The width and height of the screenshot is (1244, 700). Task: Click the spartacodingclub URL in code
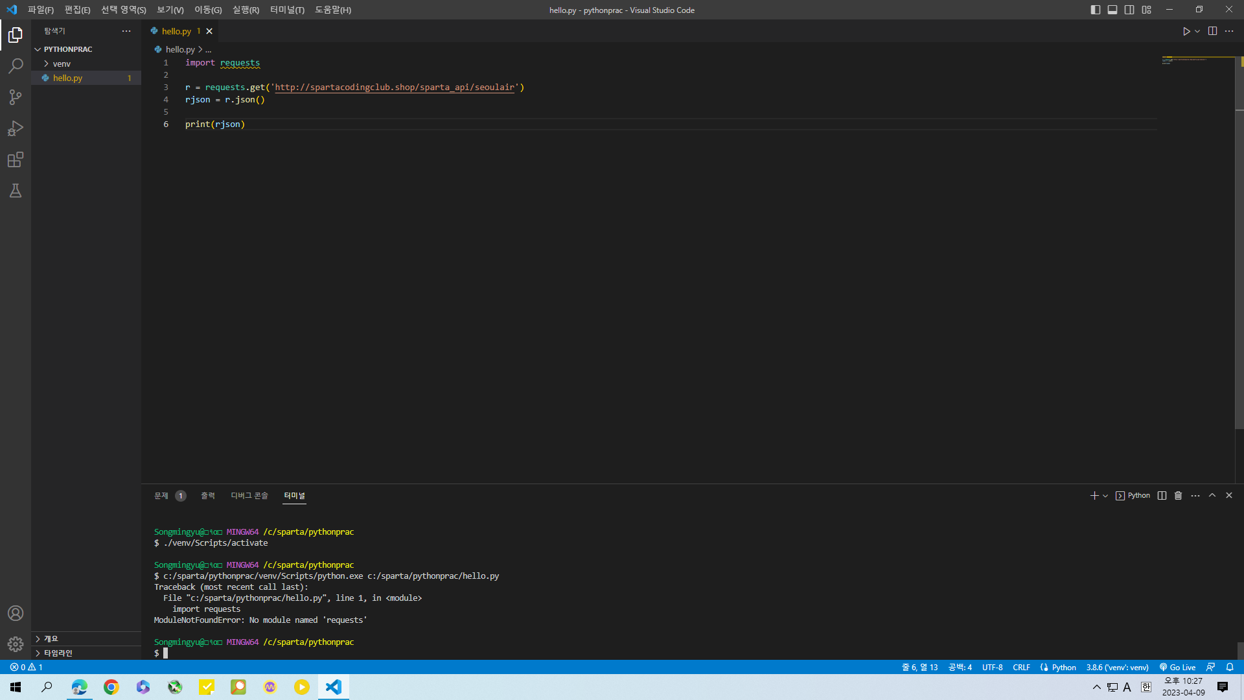point(395,87)
